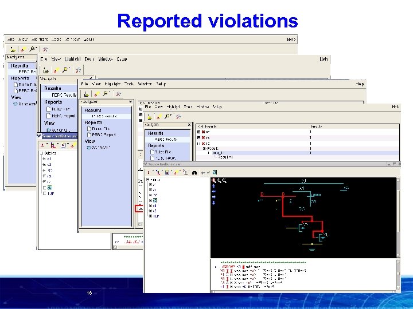The image size is (413, 309).
Task: Collapse the front Source Netlist viewer panel arrow
Action: [145, 164]
